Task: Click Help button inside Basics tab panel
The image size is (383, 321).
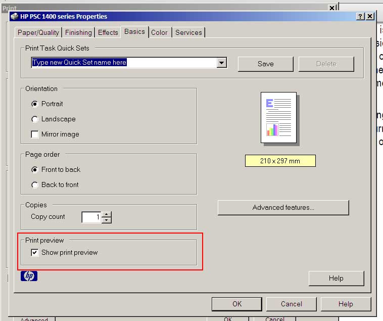Action: (336, 278)
